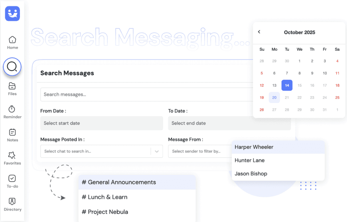
Task: Pick October 13 in the calendar
Action: [274, 85]
